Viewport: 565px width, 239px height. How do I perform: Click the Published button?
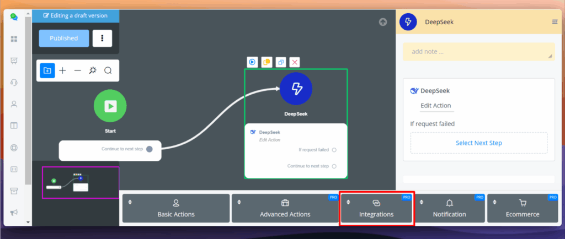coord(63,39)
